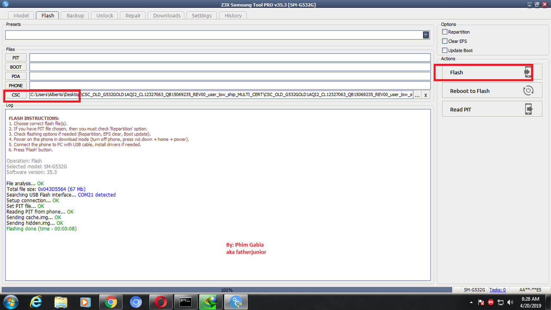Click the 'Flashing done' log line

click(42, 229)
